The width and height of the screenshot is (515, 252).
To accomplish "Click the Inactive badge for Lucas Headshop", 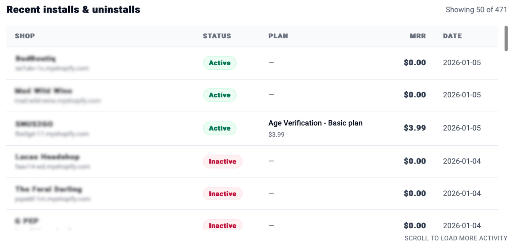I will (222, 161).
